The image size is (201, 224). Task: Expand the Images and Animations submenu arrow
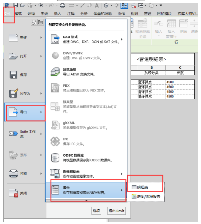(x=122, y=174)
